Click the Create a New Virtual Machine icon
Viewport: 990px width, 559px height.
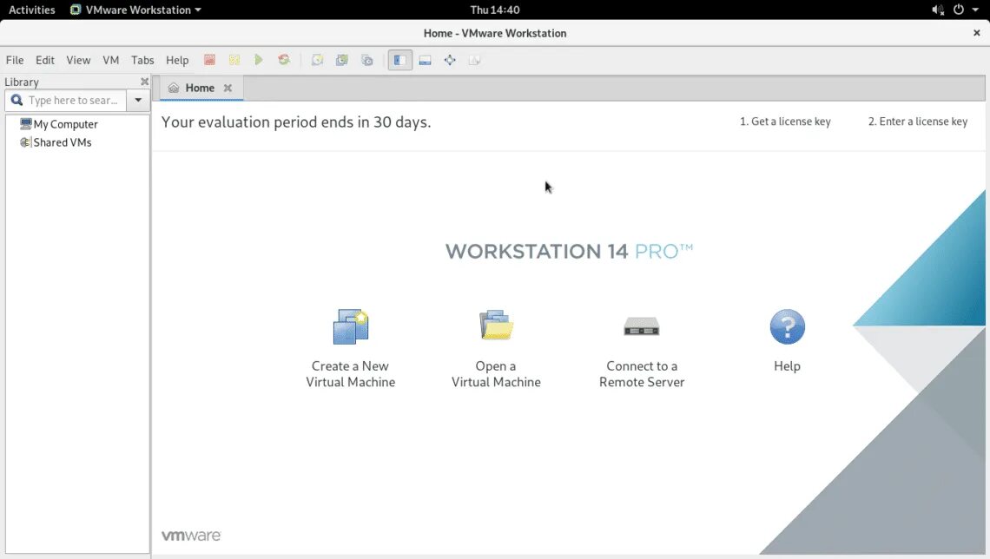point(351,326)
